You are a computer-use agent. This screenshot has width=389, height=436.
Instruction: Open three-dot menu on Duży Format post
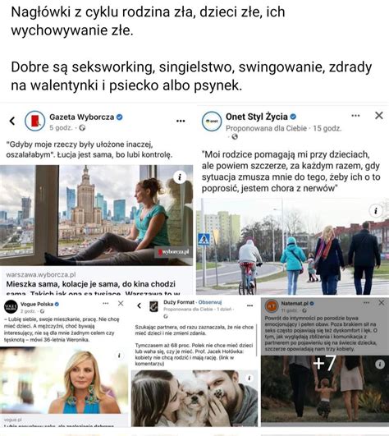click(249, 305)
